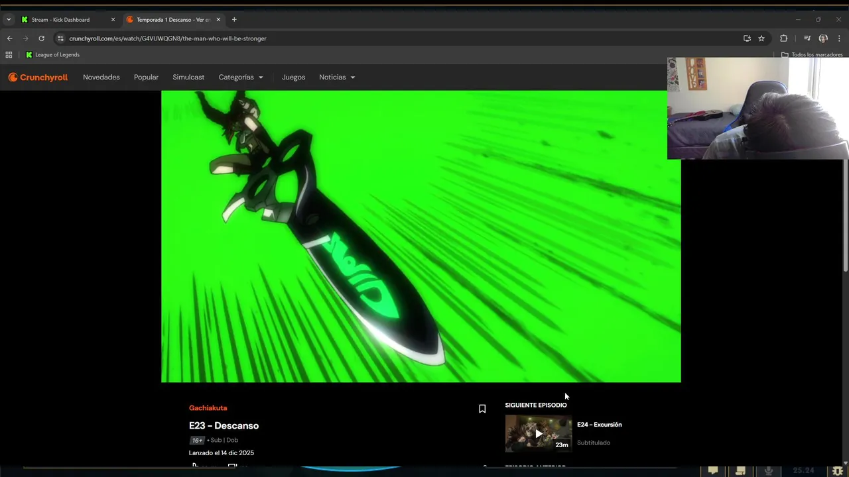Go to the Simulcast page
This screenshot has height=477, width=849.
(188, 78)
